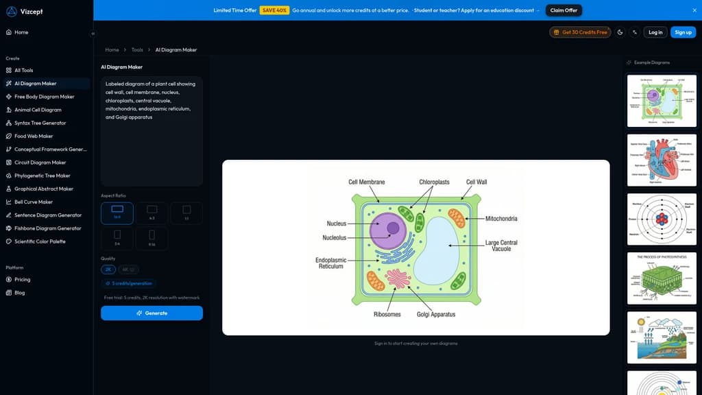
Task: Follow the education discount link
Action: (x=476, y=10)
